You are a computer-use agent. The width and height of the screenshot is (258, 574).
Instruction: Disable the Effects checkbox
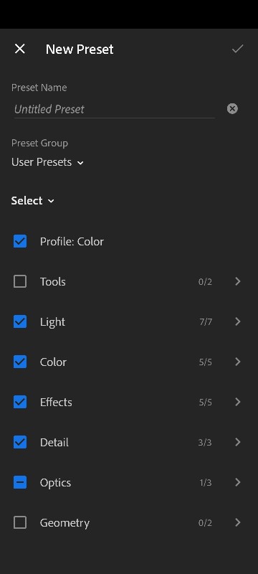pyautogui.click(x=20, y=402)
